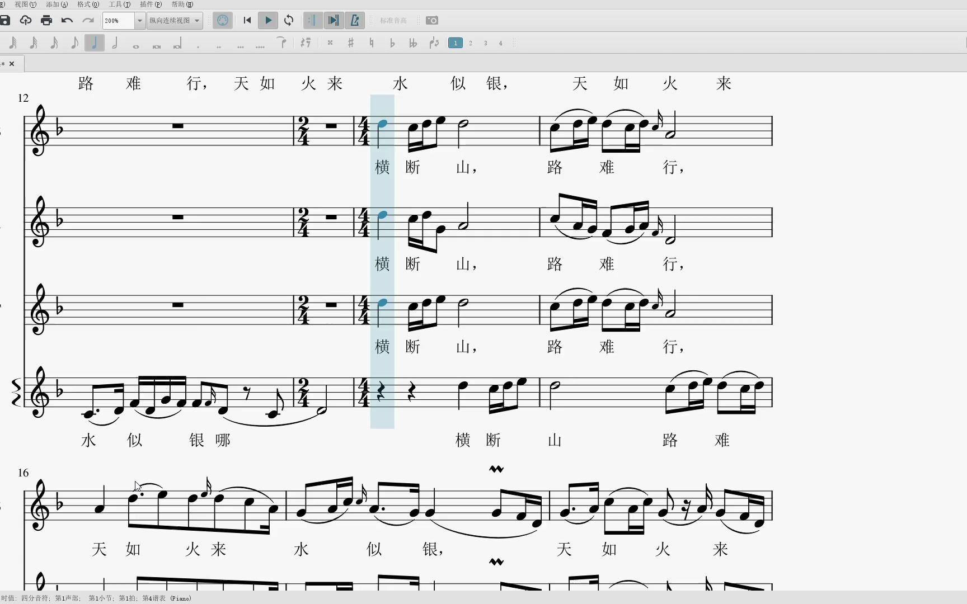Select the 16th note duration

click(x=54, y=43)
